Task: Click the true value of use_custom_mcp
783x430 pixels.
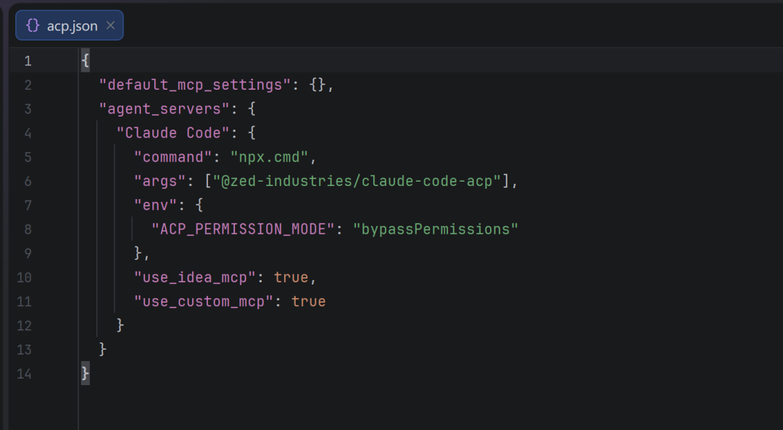Action: 309,301
